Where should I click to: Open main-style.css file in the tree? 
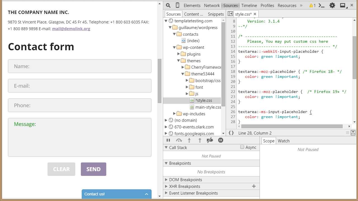[x=208, y=107]
